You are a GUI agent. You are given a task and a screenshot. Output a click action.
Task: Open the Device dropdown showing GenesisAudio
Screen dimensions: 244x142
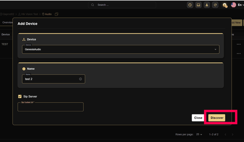[120, 49]
